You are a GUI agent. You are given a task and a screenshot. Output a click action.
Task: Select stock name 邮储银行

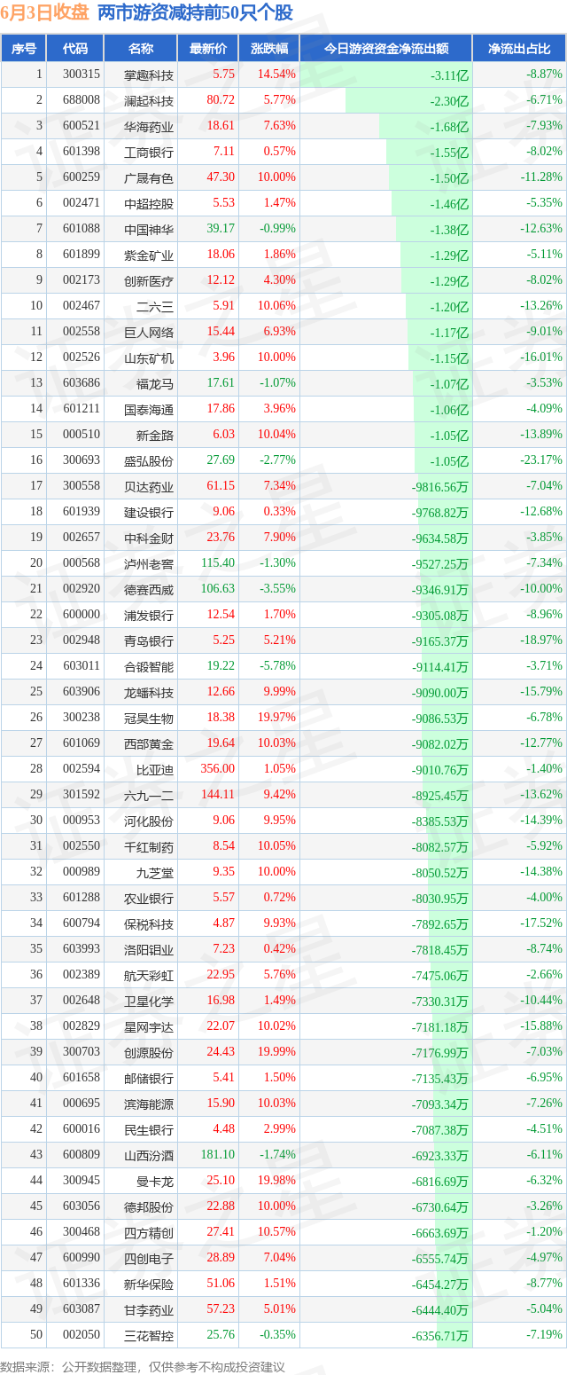pos(149,1079)
